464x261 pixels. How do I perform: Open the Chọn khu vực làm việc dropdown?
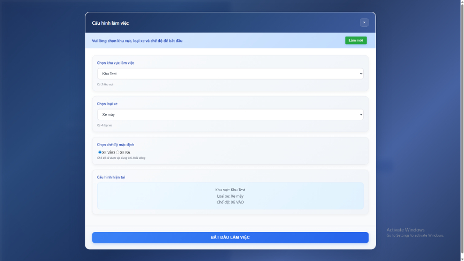click(230, 73)
